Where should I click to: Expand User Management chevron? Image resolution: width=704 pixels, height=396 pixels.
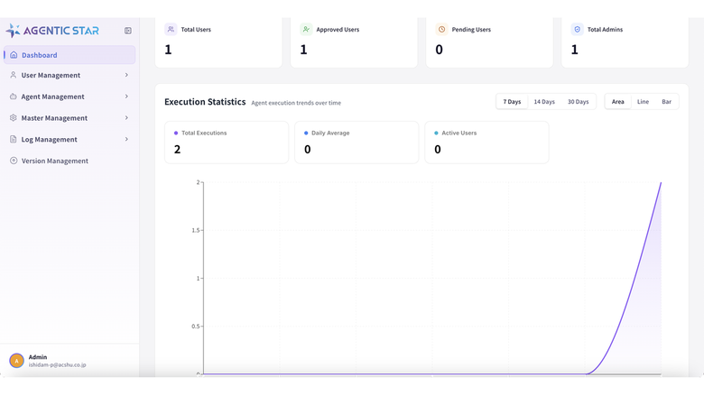[126, 75]
